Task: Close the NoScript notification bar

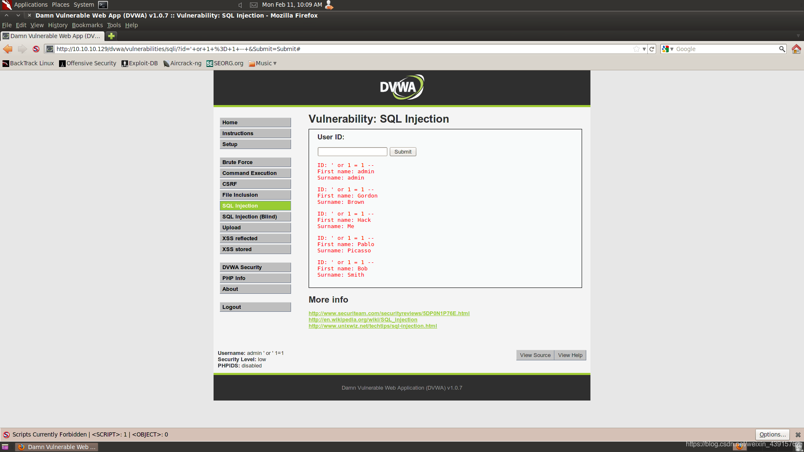Action: [798, 435]
